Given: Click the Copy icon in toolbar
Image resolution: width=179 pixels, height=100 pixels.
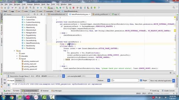Looking at the screenshot, I should 23,8.
